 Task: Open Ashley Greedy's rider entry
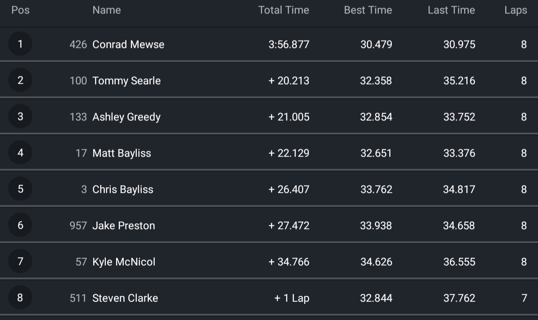[126, 117]
